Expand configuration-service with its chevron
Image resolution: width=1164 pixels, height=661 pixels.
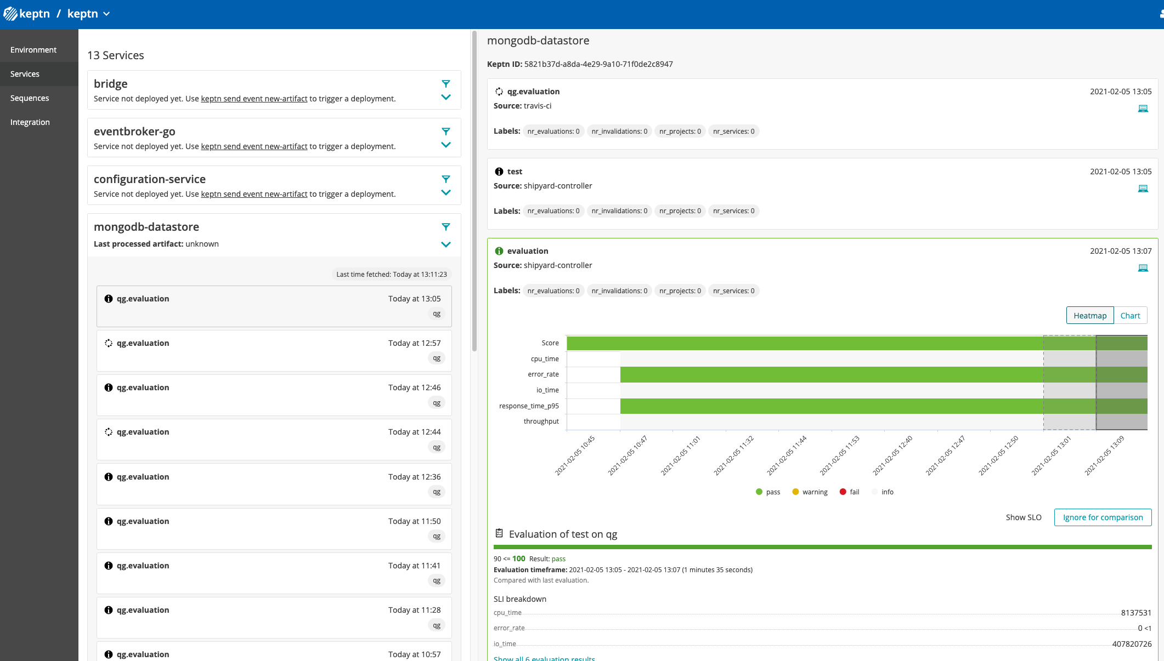(445, 193)
